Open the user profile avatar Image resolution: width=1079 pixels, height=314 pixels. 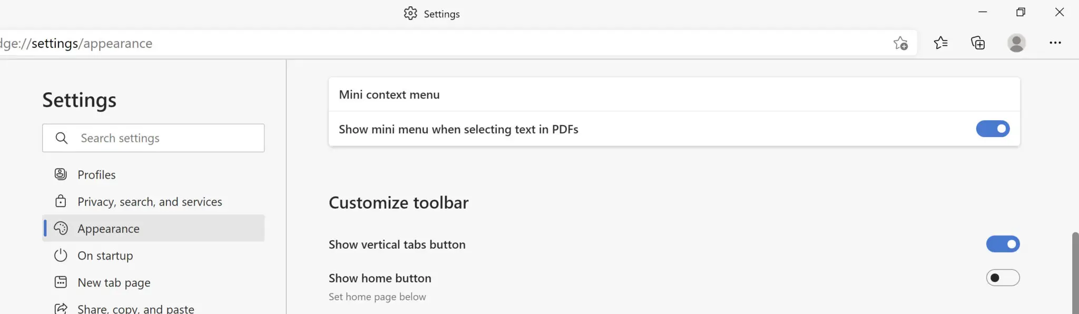1016,43
